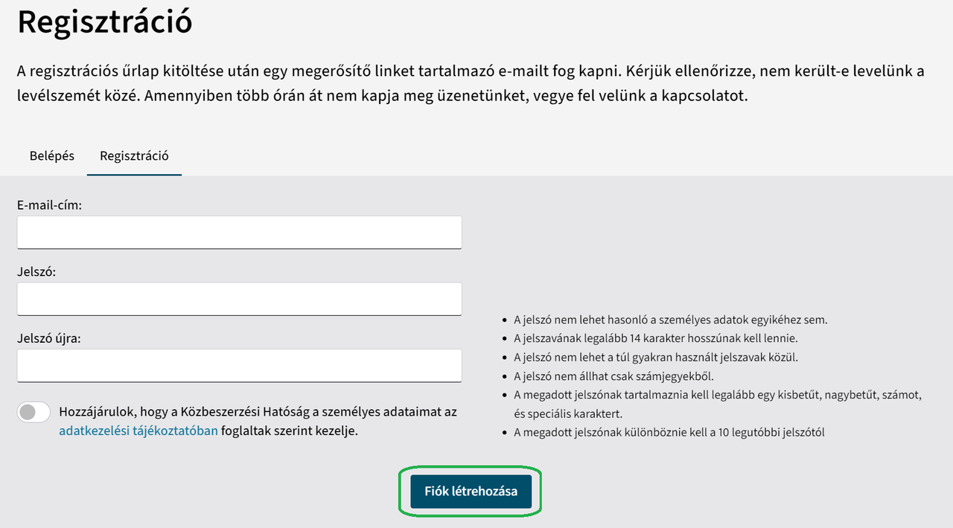Click the Hozzájárulok consent text
The width and height of the screenshot is (953, 528).
click(x=258, y=412)
